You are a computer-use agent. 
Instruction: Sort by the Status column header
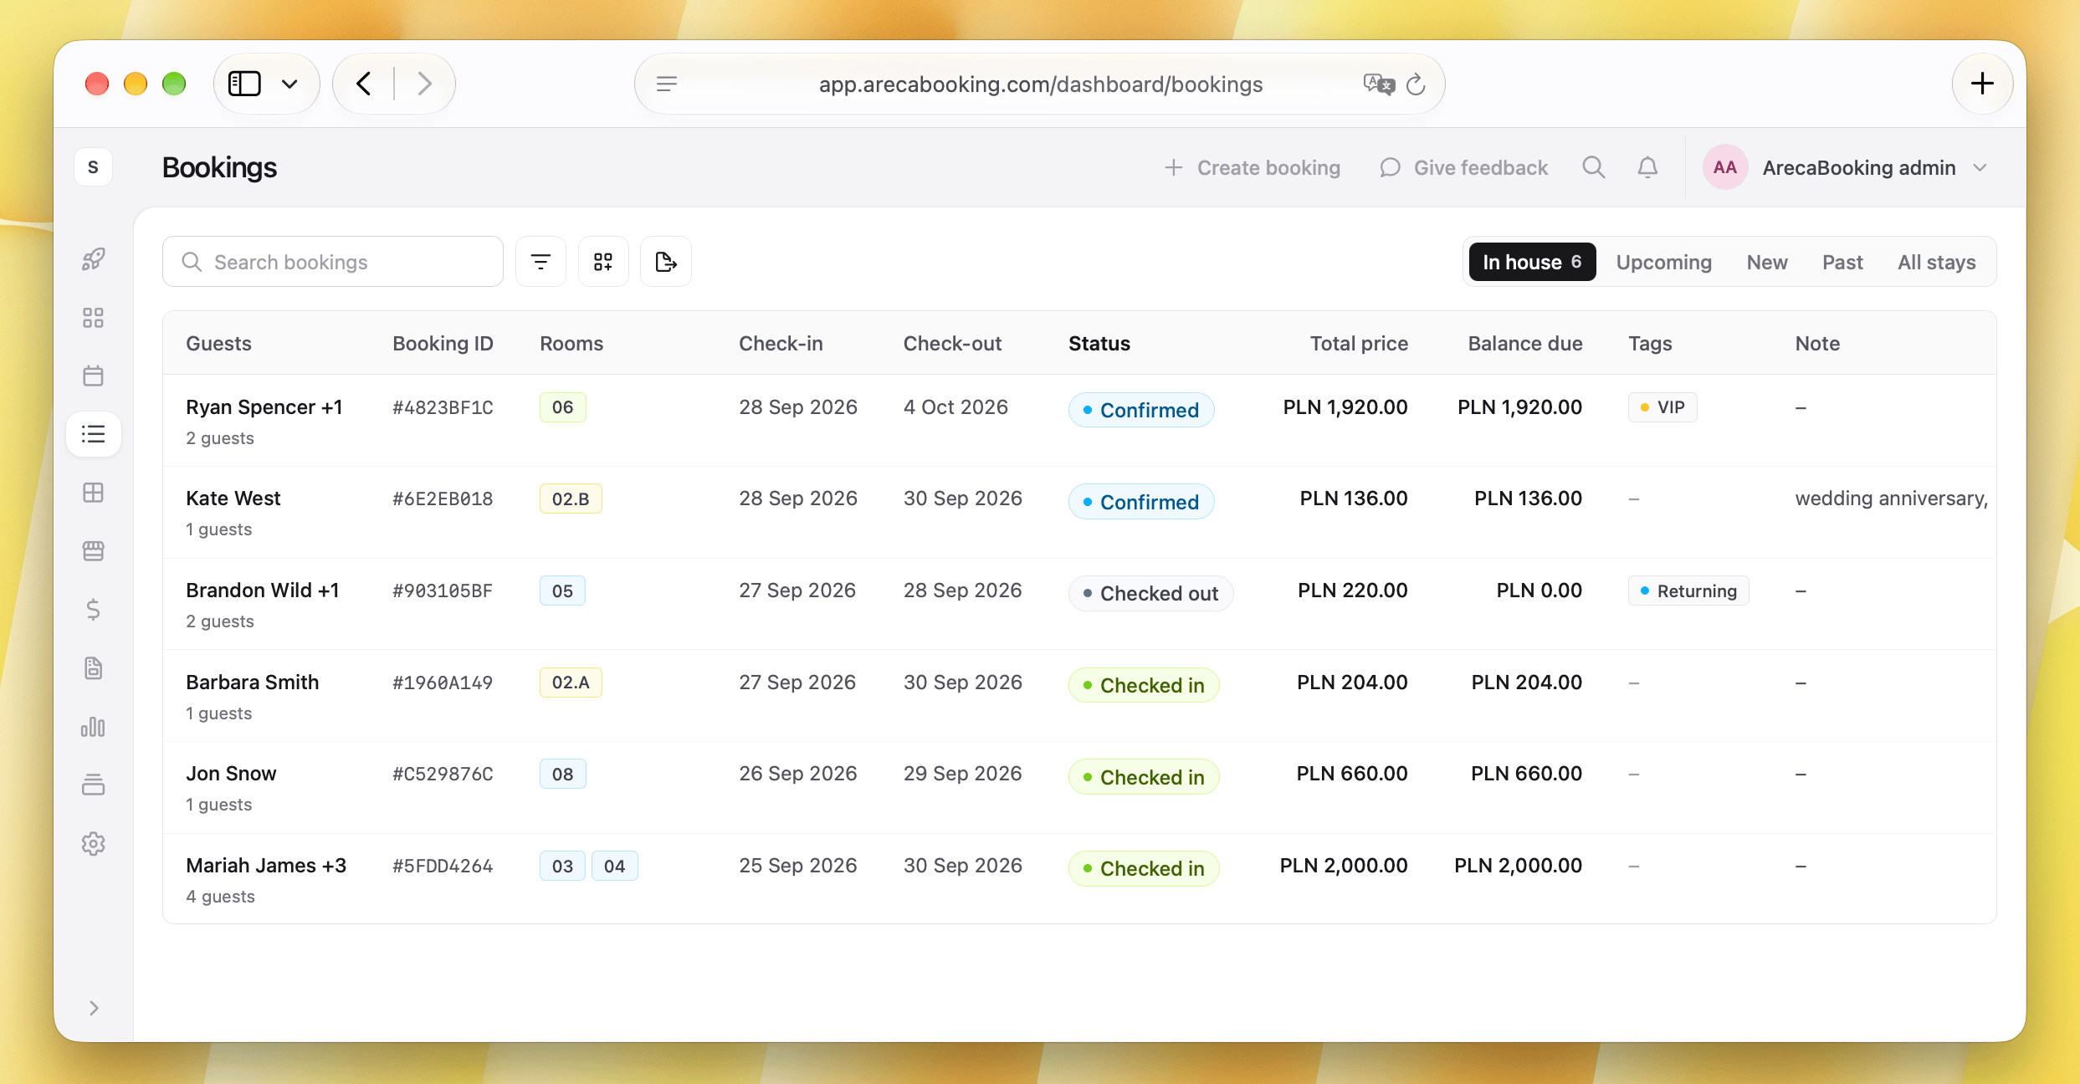(x=1099, y=344)
